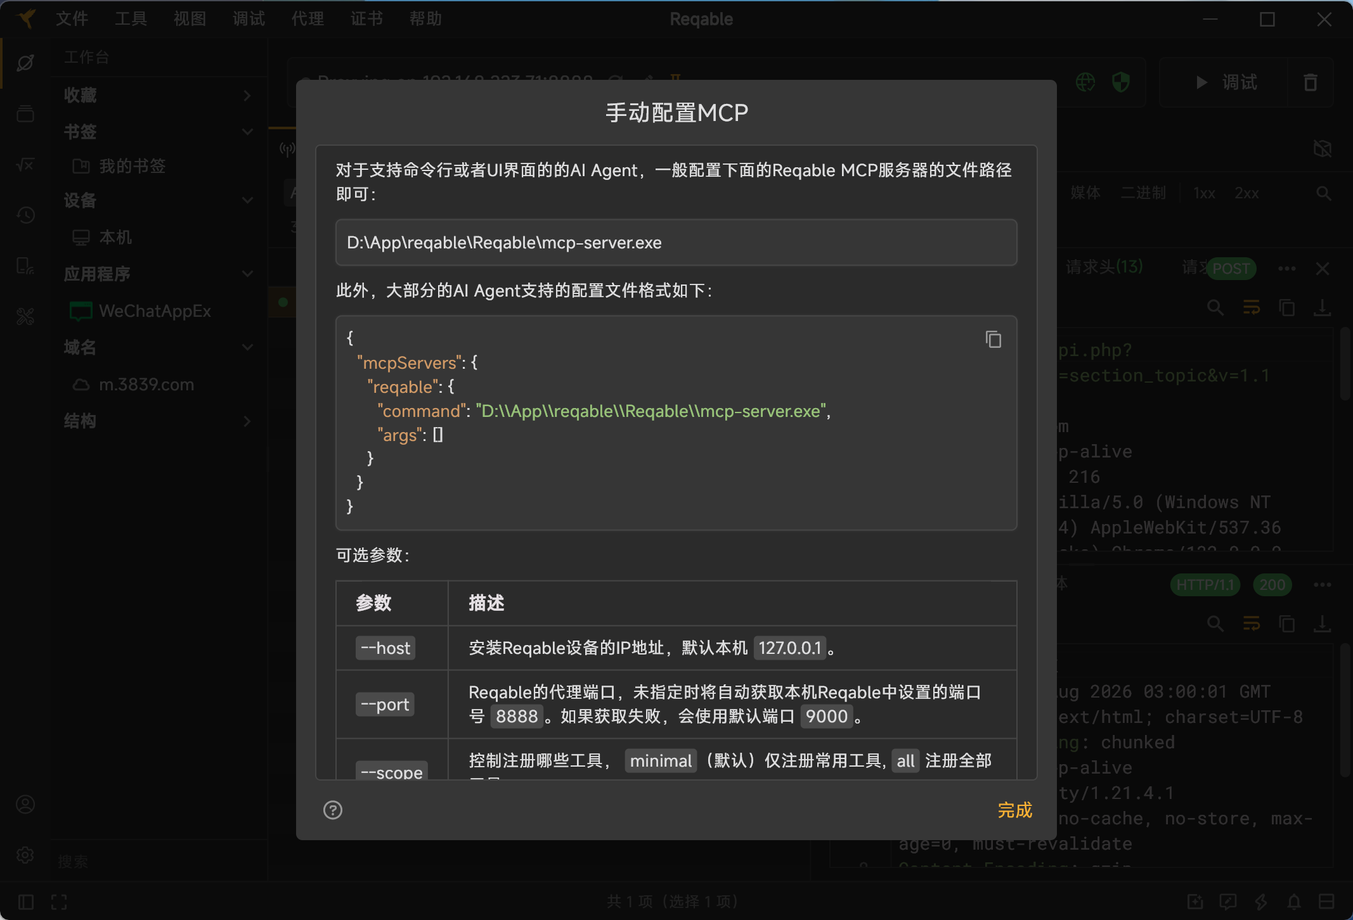Open the 工具 menu
This screenshot has width=1353, height=920.
point(131,19)
